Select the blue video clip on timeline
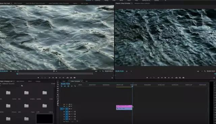 click(124, 108)
